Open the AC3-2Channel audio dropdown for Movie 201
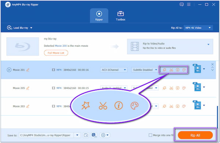Viewport: 220px width, 143px height. click(x=114, y=70)
